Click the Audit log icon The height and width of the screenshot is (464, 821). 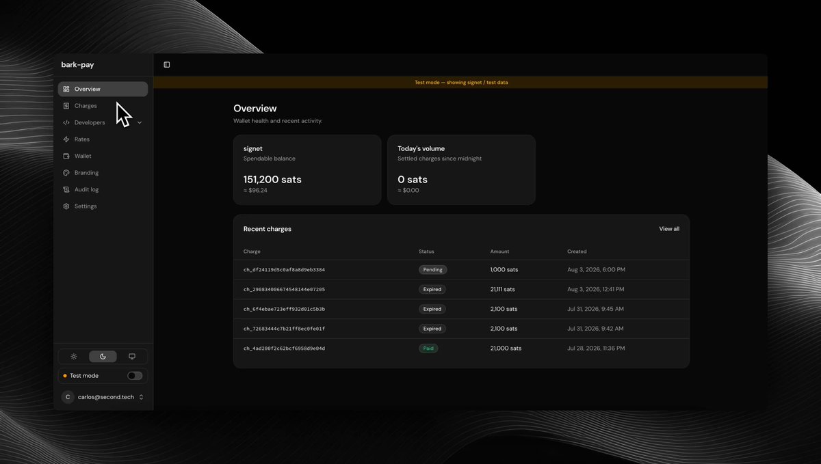[x=66, y=189]
